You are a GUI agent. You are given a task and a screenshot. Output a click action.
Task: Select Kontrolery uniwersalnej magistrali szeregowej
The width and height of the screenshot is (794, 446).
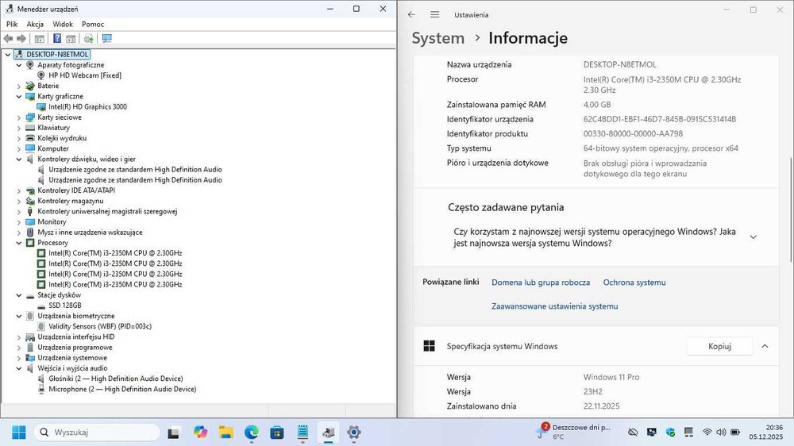tap(107, 212)
